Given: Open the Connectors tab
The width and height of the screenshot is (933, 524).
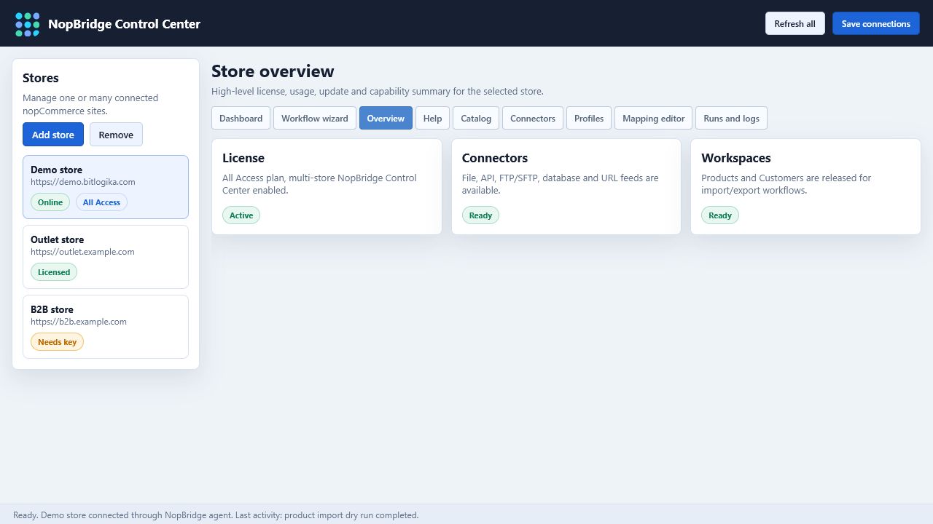Looking at the screenshot, I should [533, 118].
